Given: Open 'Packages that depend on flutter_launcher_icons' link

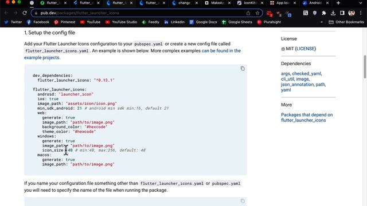Looking at the screenshot, I should (307, 117).
